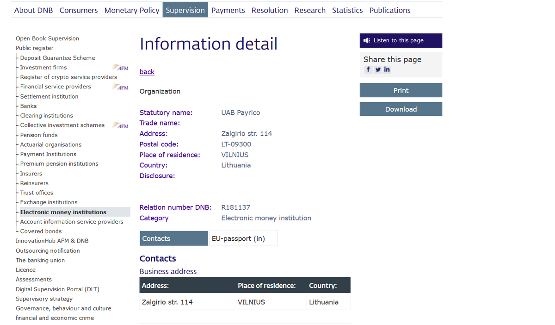
Task: Select Investment firms tree item
Action: [x=43, y=68]
